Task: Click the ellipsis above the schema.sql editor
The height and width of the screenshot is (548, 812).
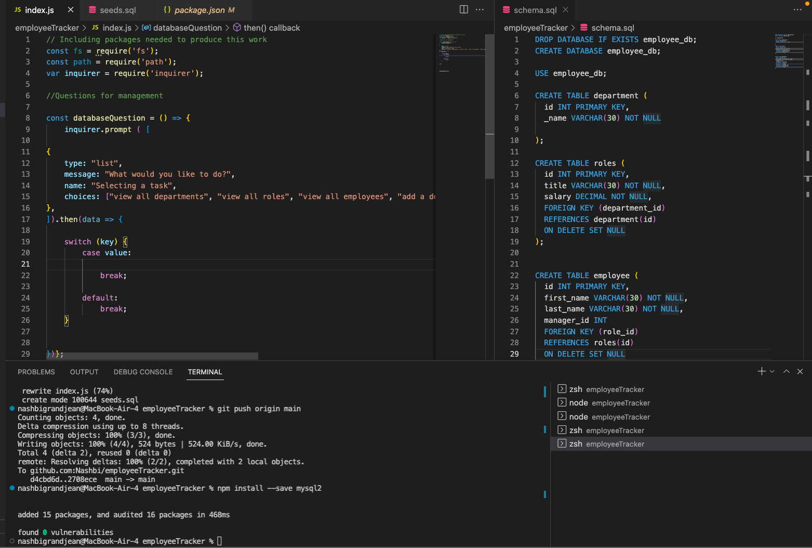Action: (797, 9)
